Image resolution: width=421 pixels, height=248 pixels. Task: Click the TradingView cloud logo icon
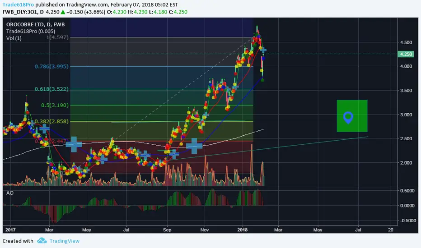[x=42, y=240]
